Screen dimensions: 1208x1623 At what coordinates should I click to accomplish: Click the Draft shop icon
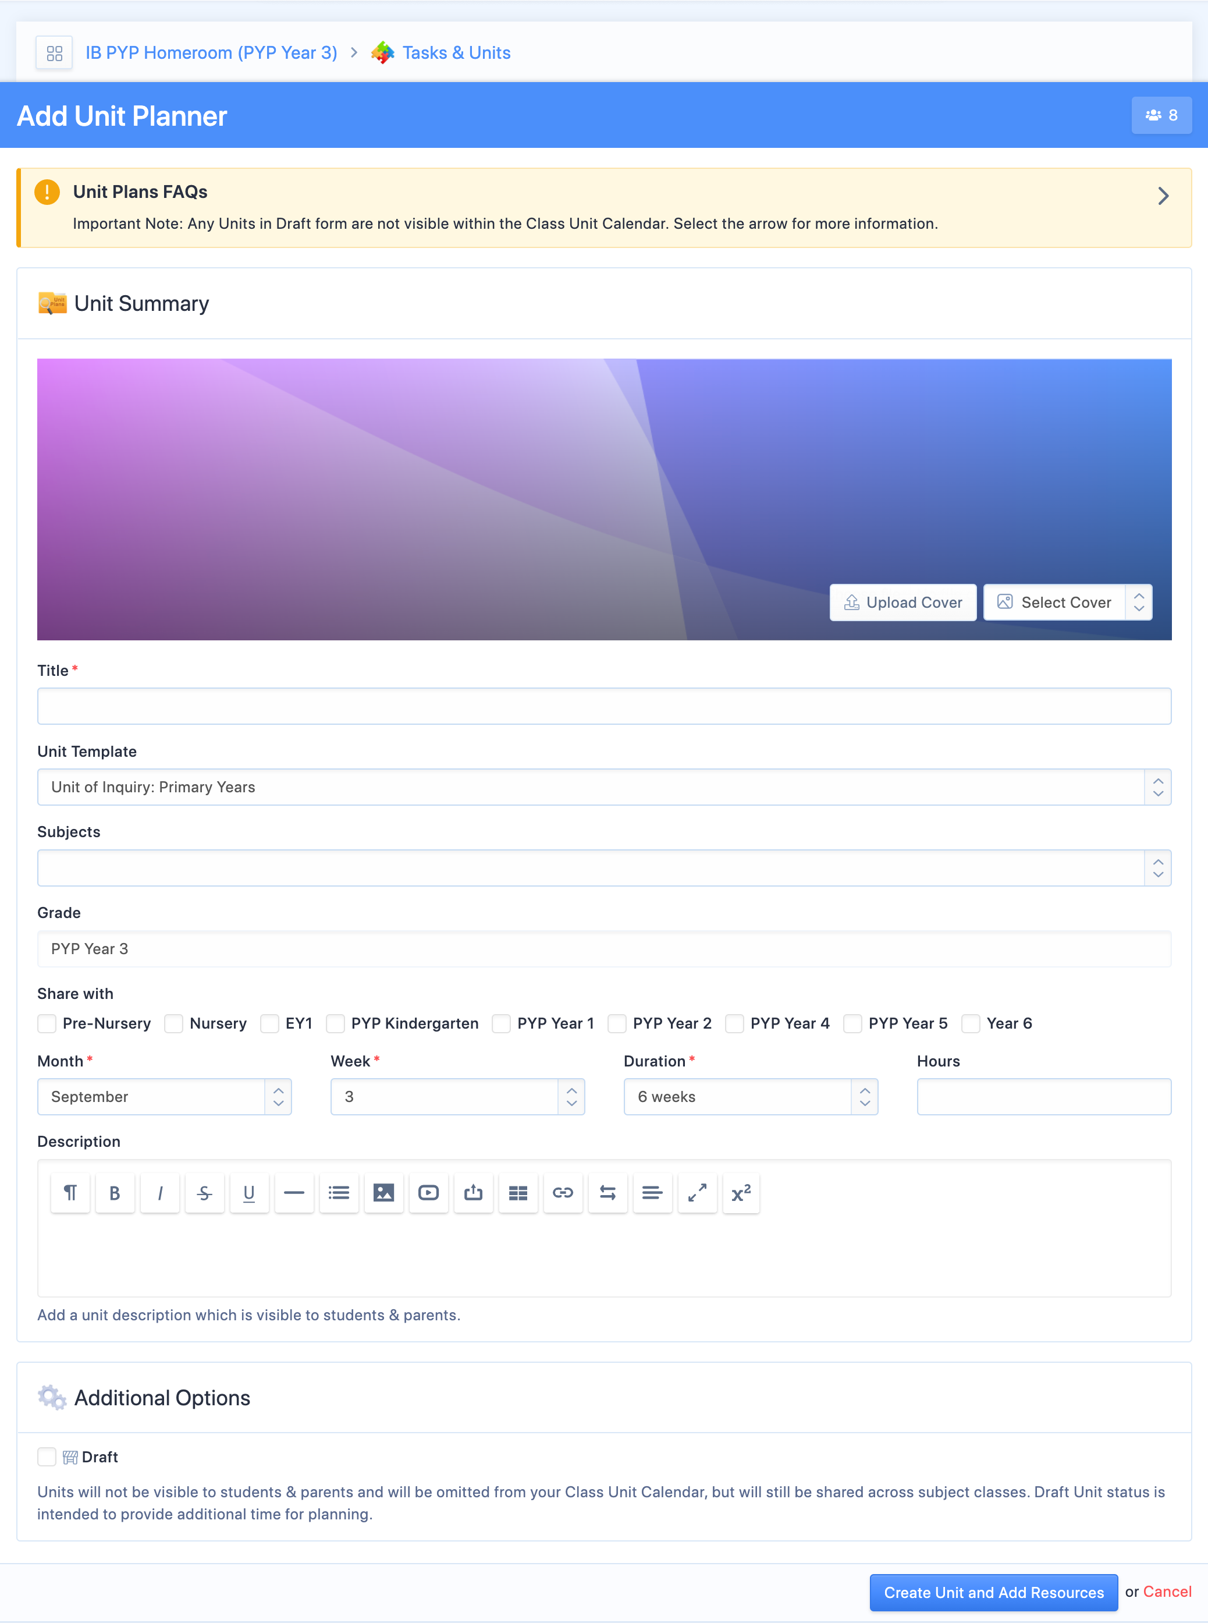(x=70, y=1457)
